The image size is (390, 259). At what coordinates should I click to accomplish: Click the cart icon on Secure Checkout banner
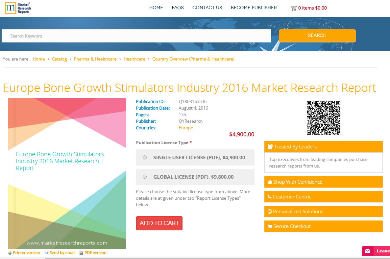(x=270, y=226)
